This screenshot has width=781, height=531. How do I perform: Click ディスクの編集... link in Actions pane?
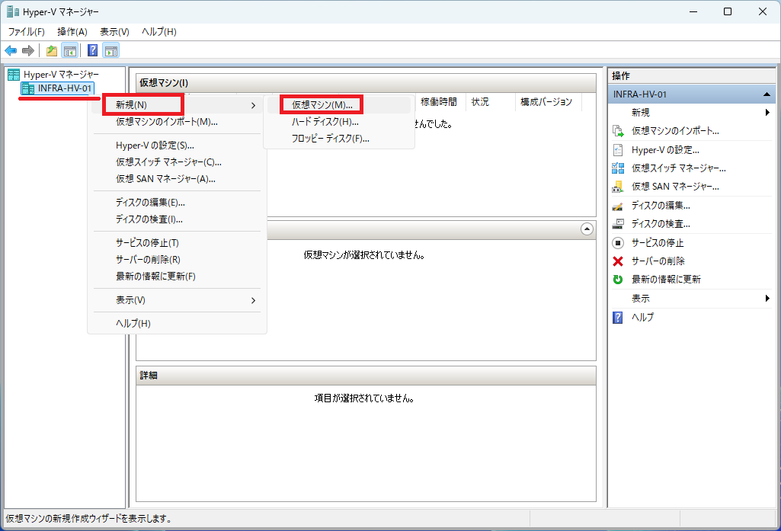click(x=661, y=206)
